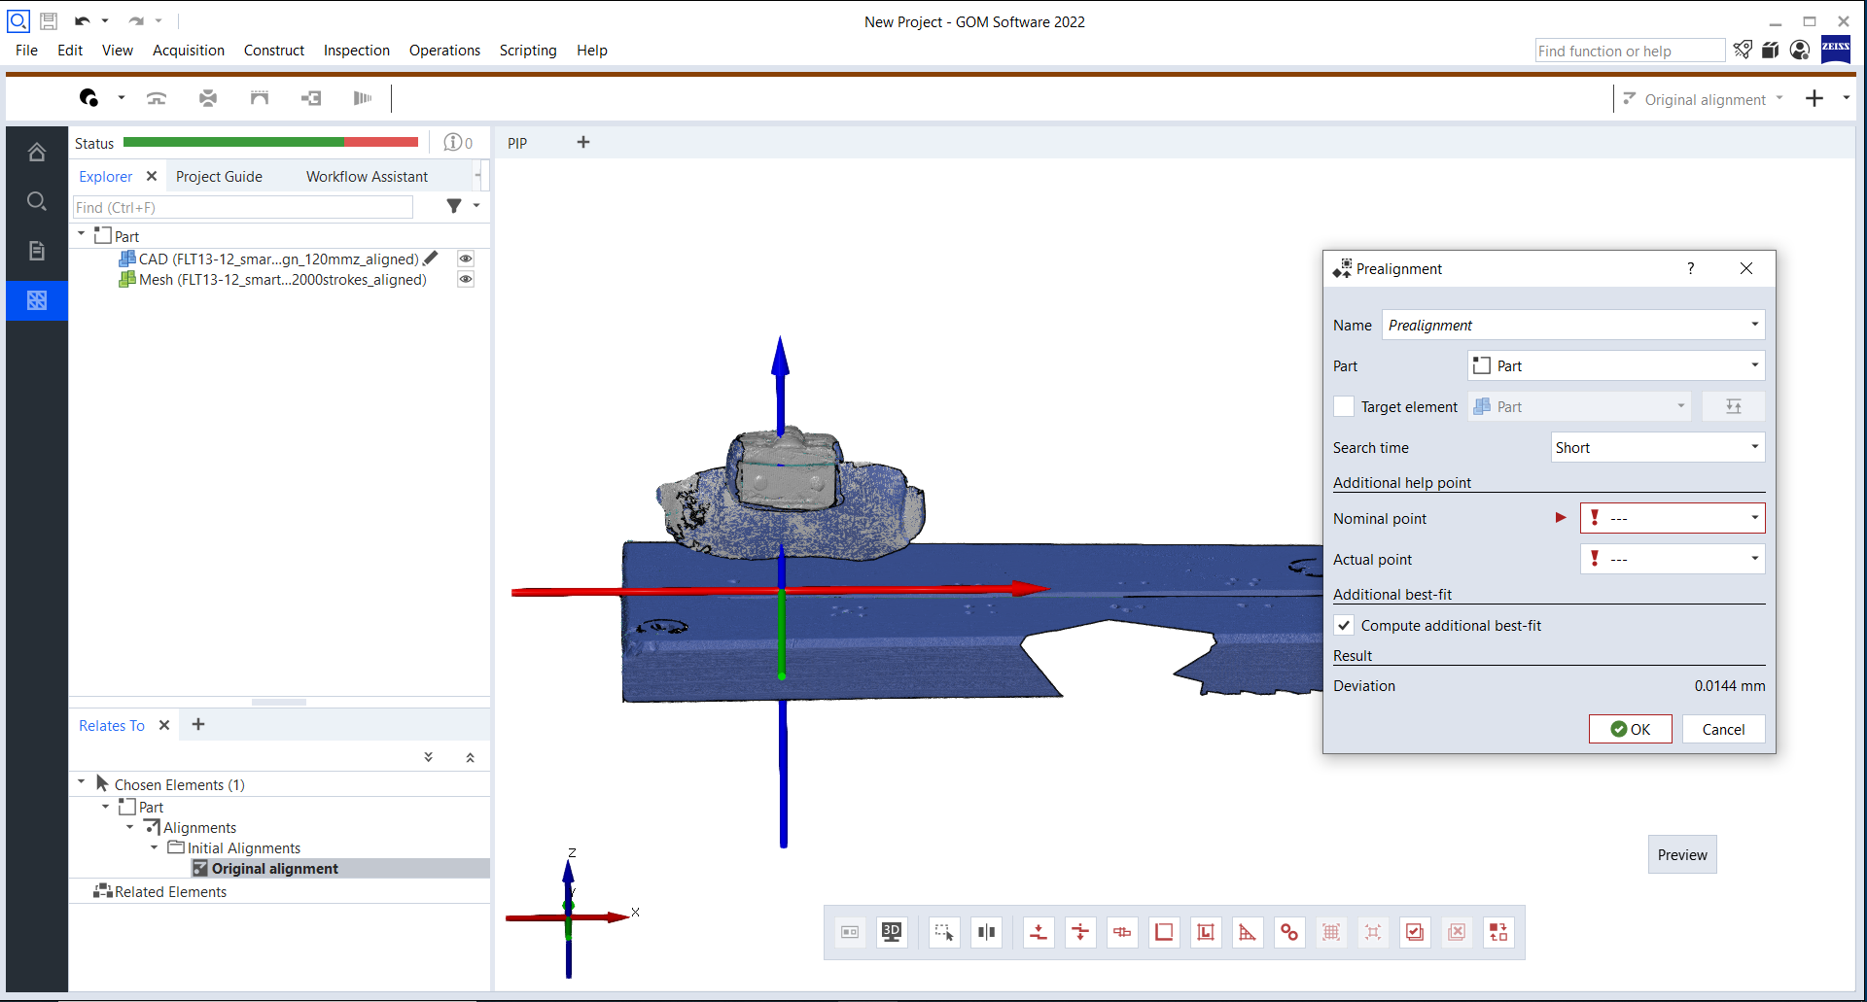Click the split view columns icon in the bottom toolbar
The image size is (1867, 1002).
986,932
